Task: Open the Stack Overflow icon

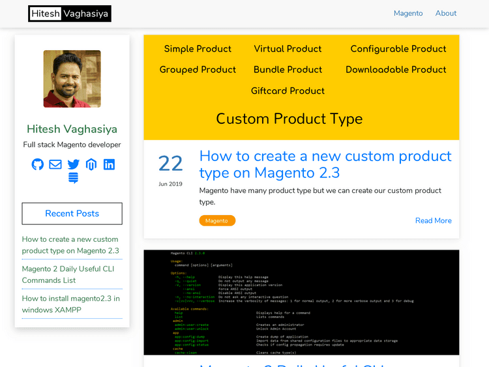Action: (73, 178)
